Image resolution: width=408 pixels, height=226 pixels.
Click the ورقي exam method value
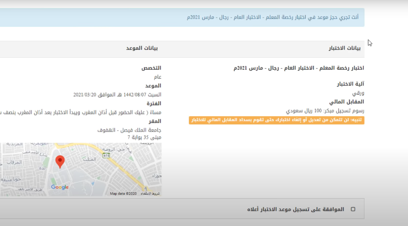click(358, 93)
